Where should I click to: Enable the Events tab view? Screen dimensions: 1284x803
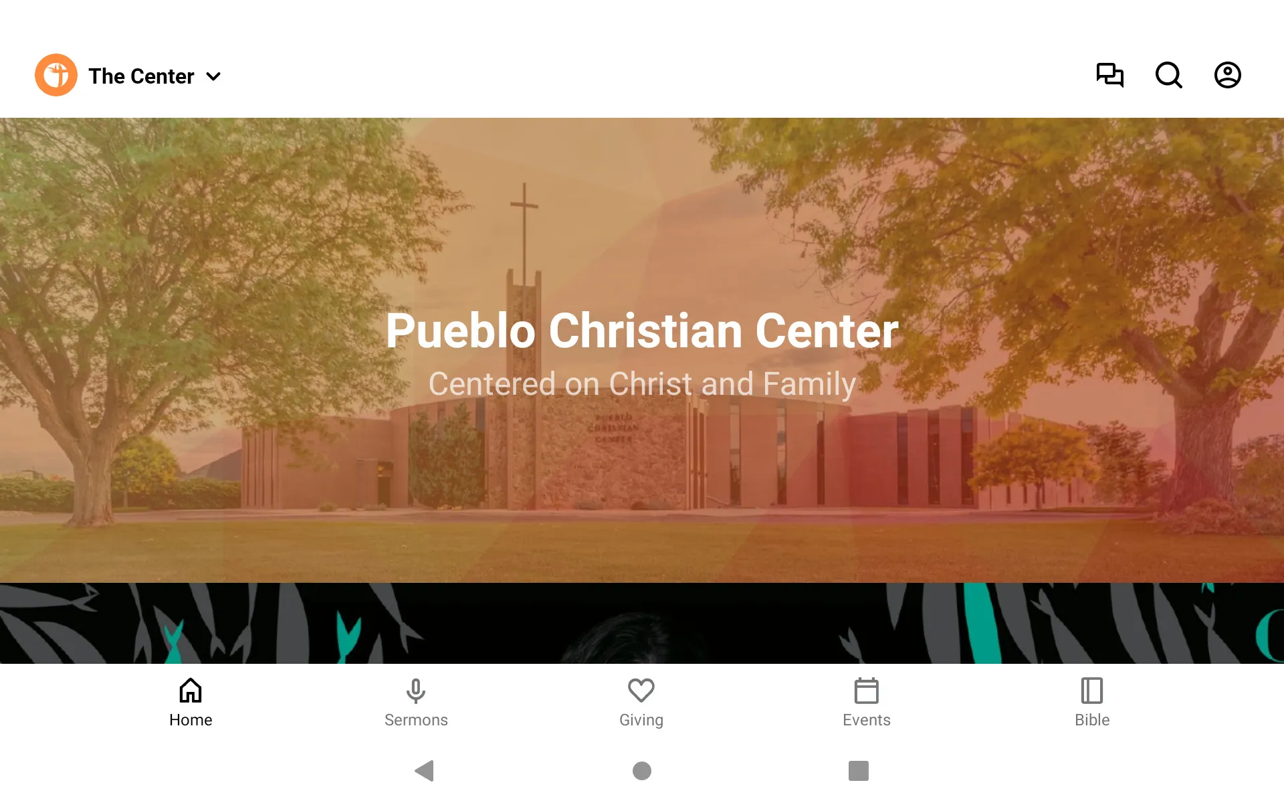point(866,702)
